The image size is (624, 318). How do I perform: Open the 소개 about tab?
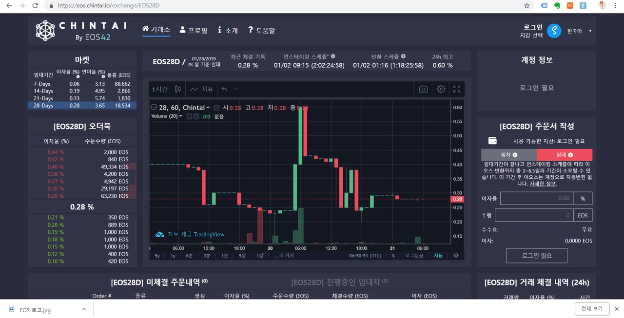coord(228,30)
